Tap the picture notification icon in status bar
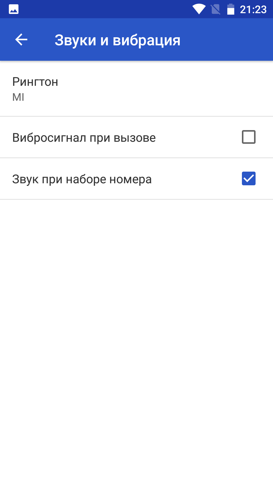This screenshot has width=273, height=486. [x=14, y=9]
